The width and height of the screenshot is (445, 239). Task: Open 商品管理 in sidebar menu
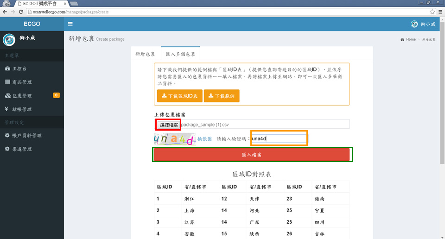click(21, 82)
